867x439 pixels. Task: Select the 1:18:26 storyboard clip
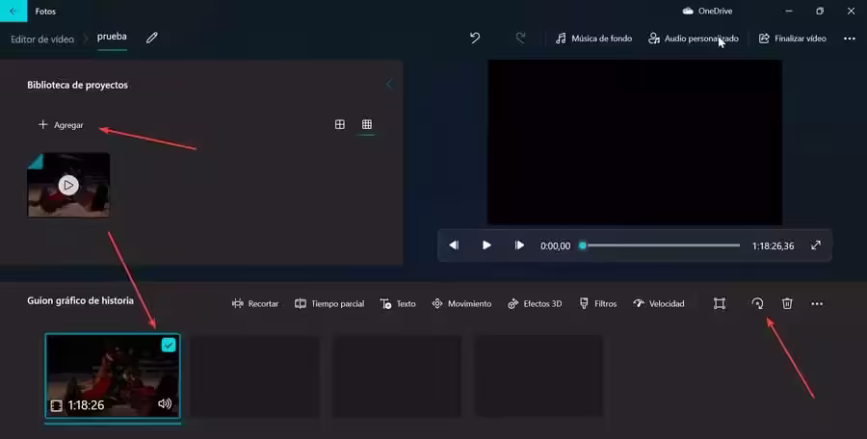pyautogui.click(x=113, y=376)
